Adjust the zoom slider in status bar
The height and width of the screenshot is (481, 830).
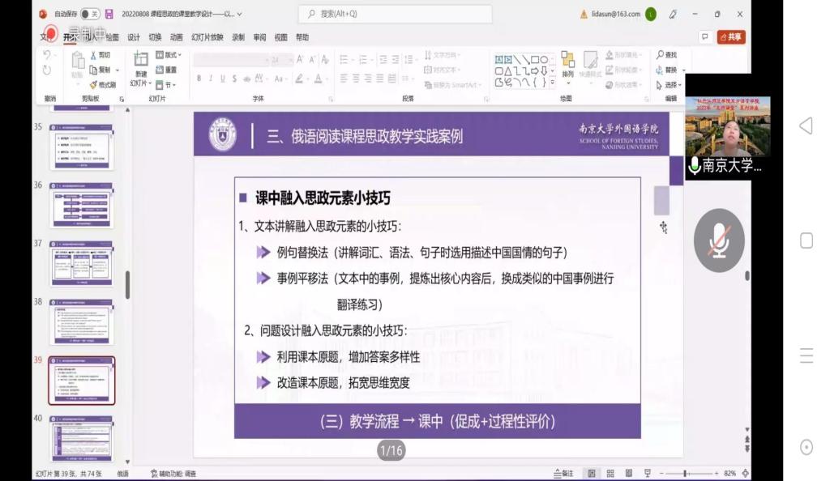coord(686,473)
